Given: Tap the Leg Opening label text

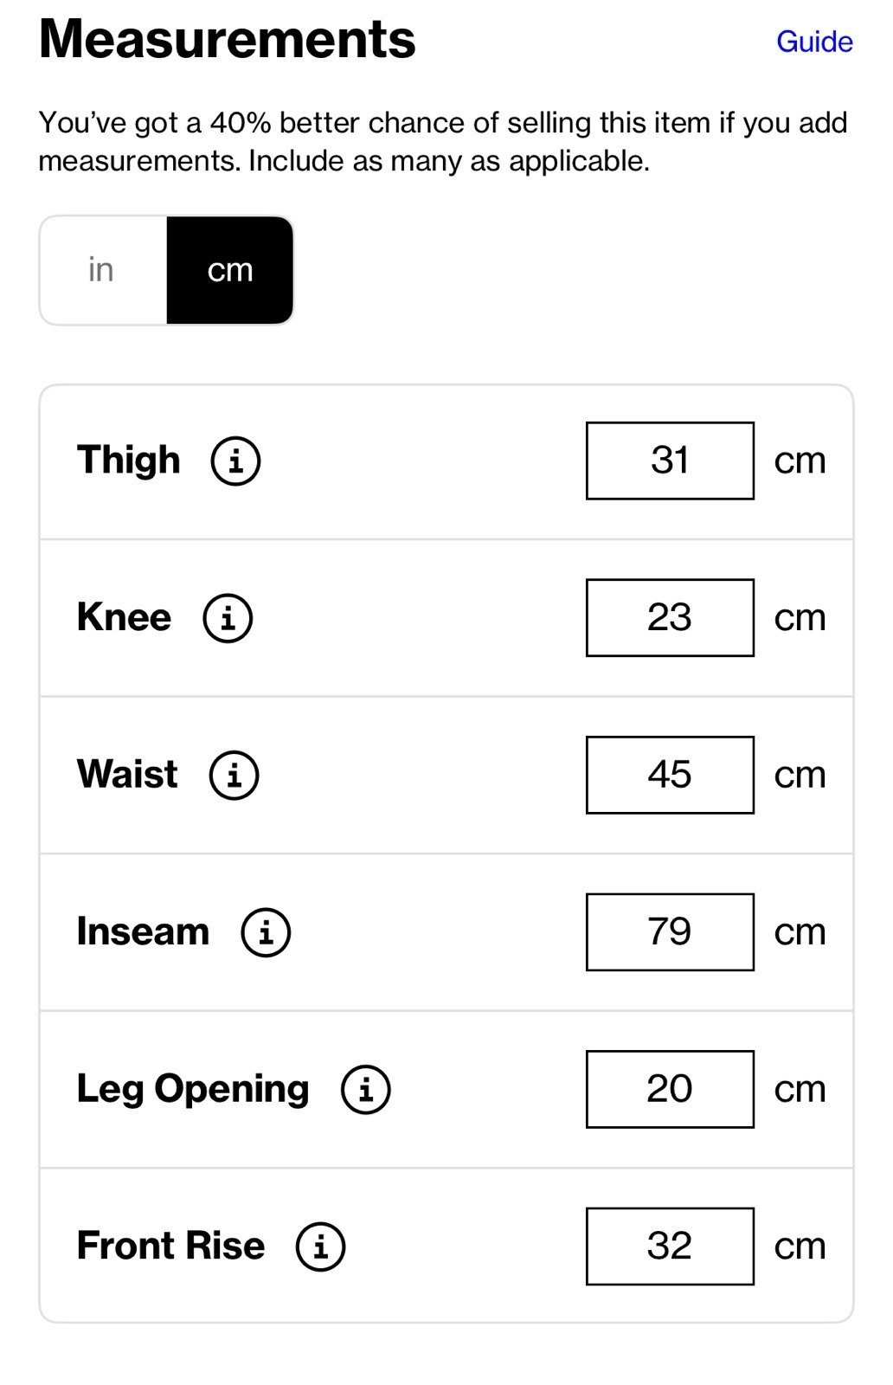Looking at the screenshot, I should 193,1090.
